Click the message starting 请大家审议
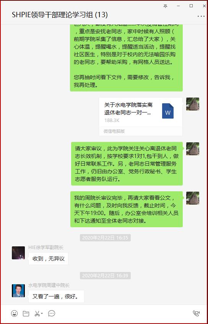 pyautogui.click(x=127, y=164)
